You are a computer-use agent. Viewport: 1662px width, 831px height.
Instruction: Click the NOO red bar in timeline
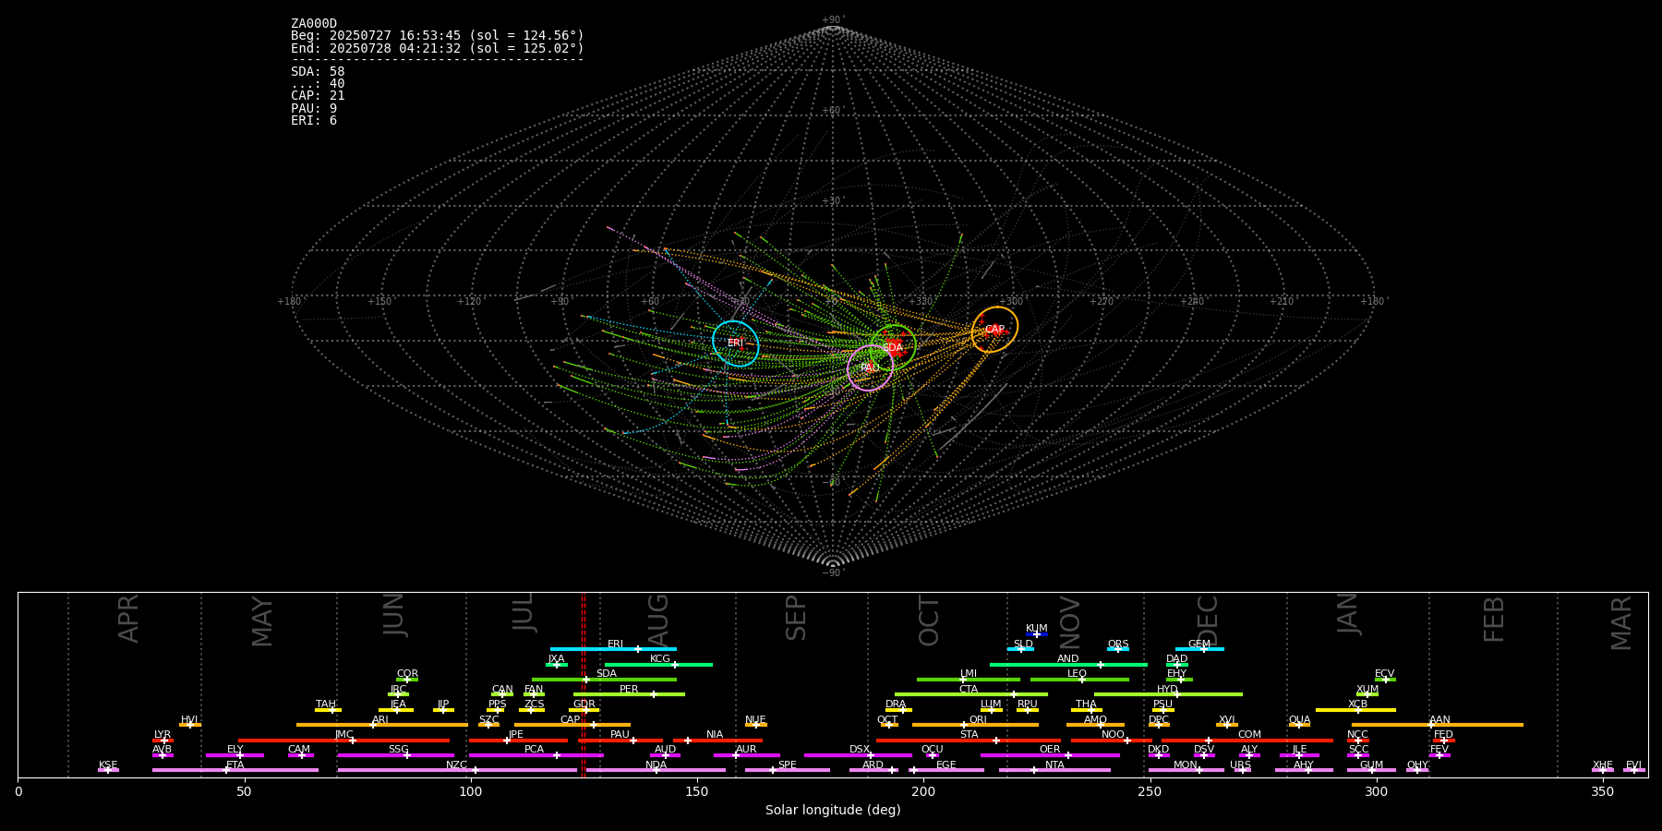(1112, 741)
